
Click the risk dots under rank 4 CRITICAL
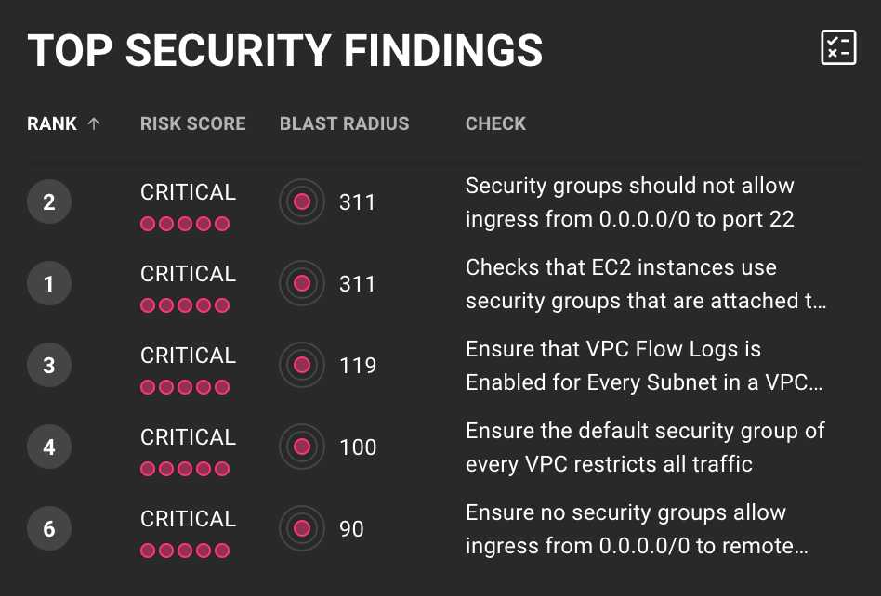click(184, 470)
